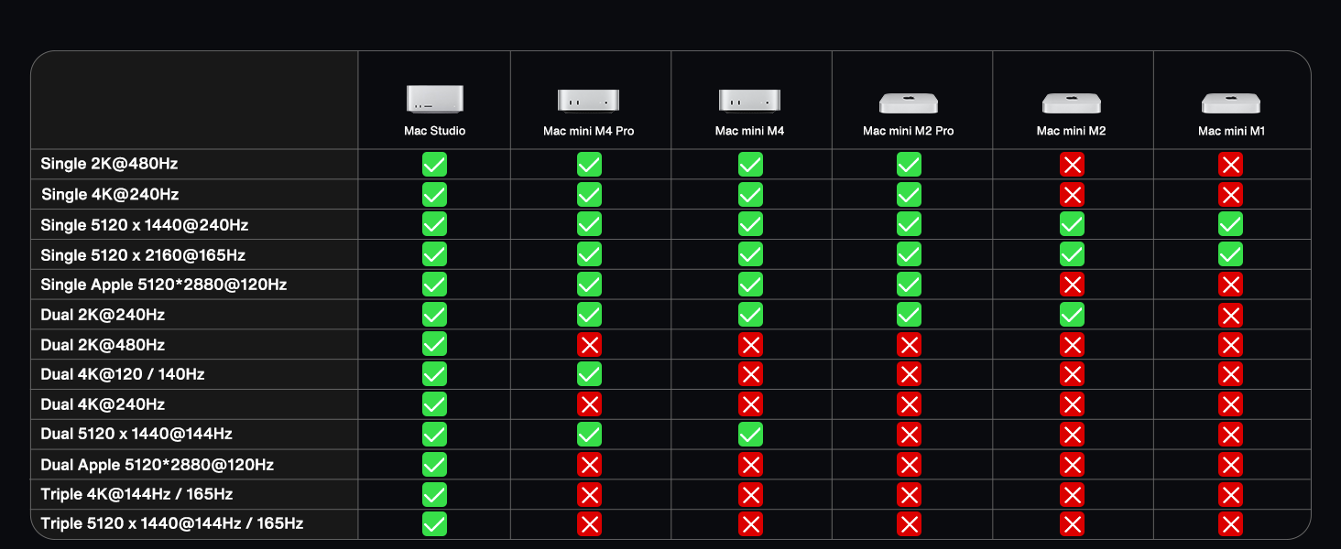Click red cross for Mac mini M1 Triple 5120 x 1440

pyautogui.click(x=1231, y=524)
